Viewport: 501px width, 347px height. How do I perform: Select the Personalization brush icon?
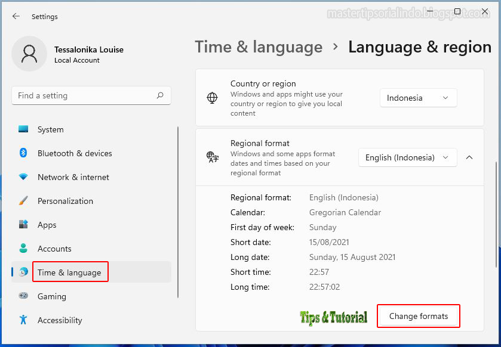point(24,201)
